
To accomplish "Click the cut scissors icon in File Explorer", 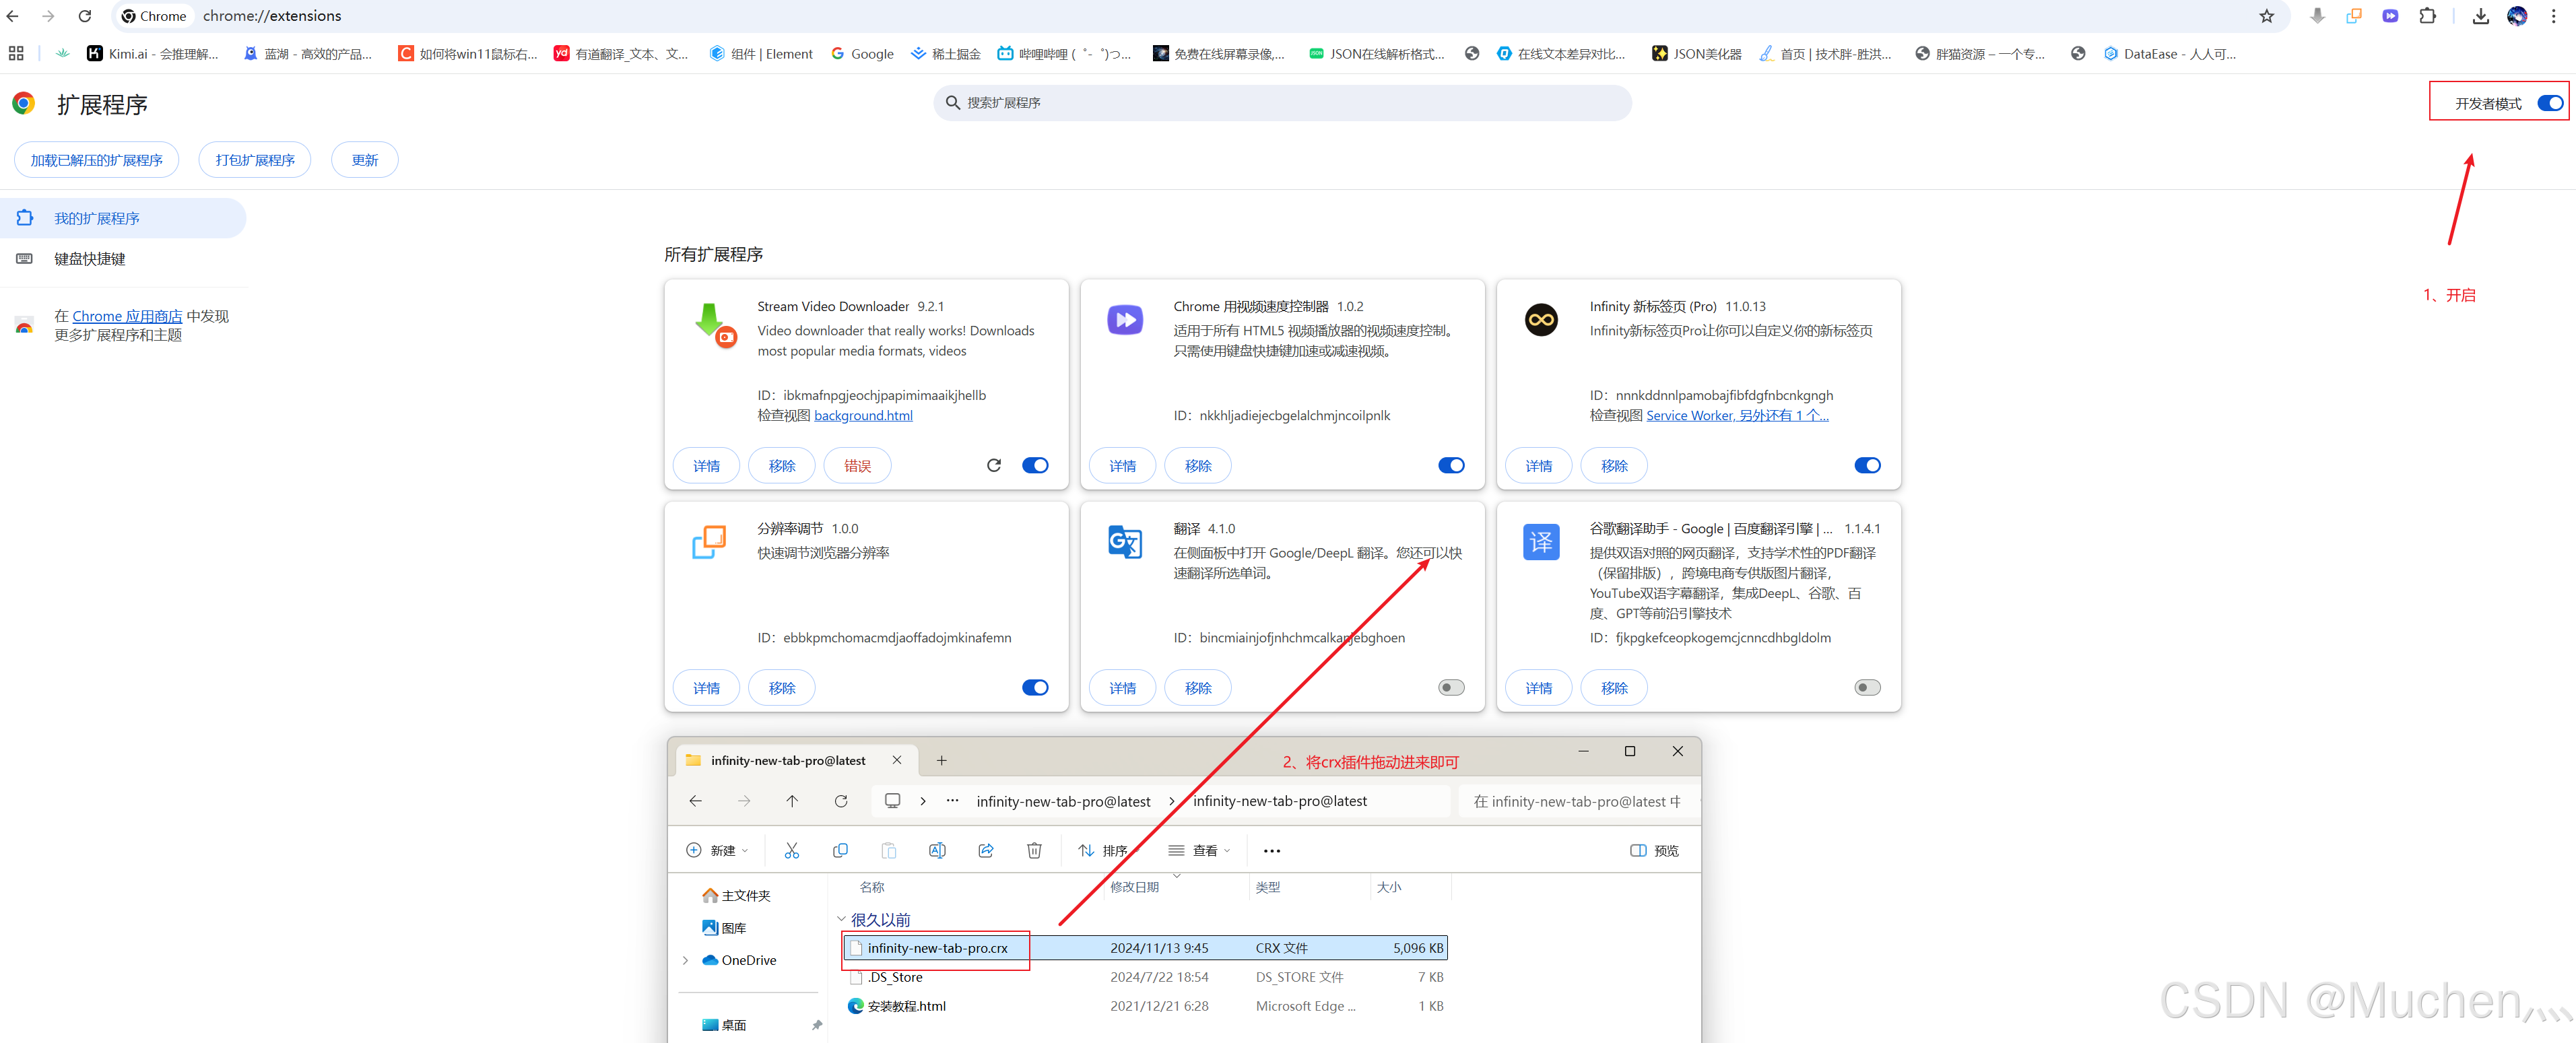I will point(791,850).
